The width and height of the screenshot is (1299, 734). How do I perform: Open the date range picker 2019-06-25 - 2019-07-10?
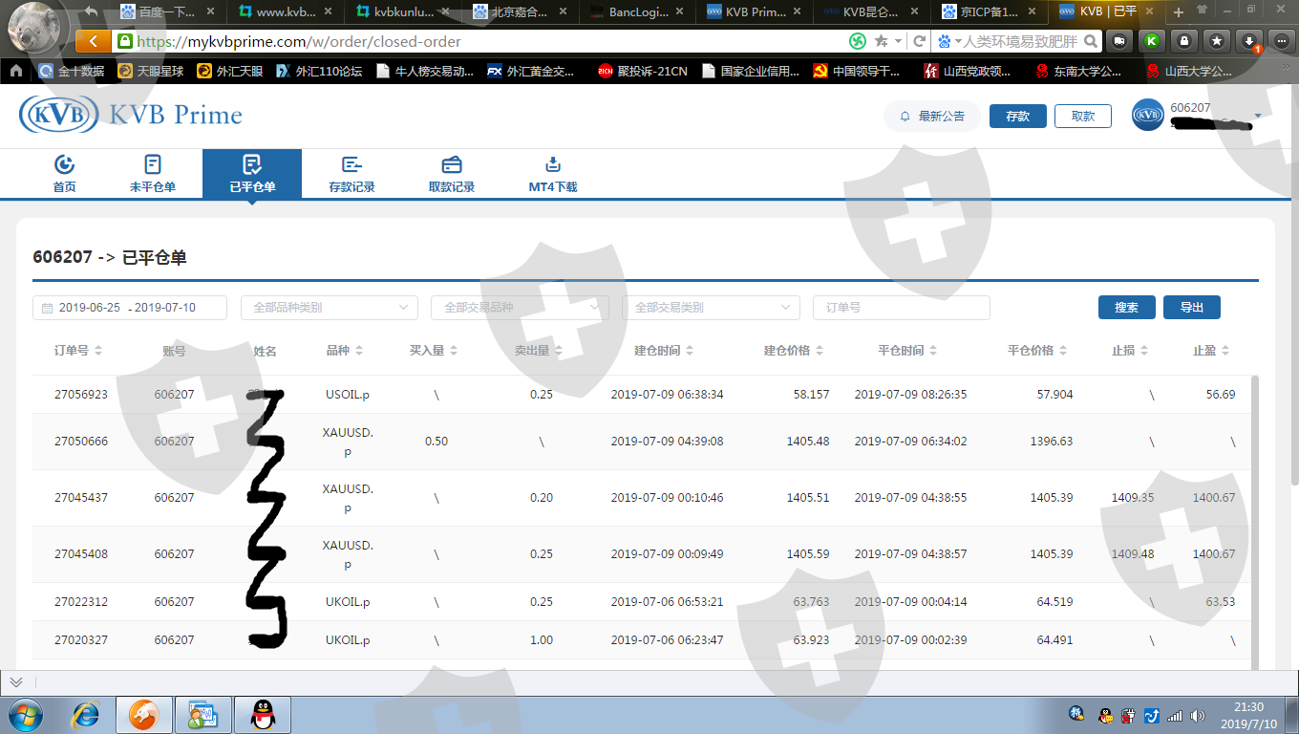point(130,308)
